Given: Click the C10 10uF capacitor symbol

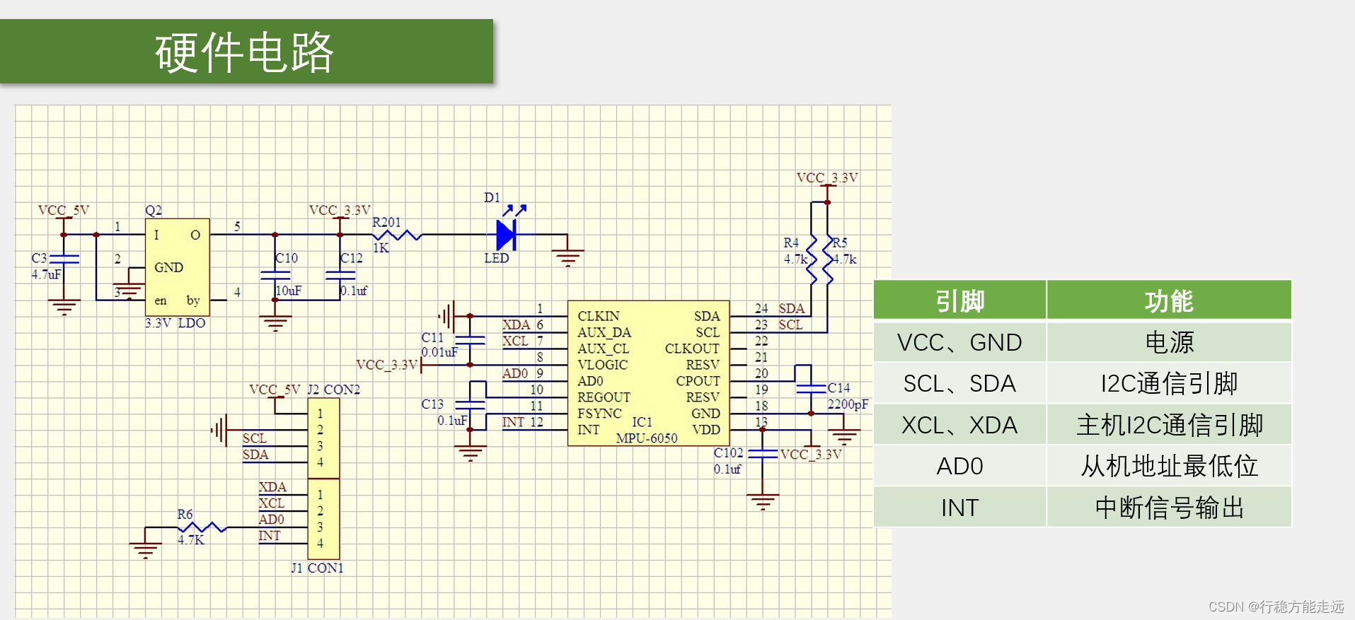Looking at the screenshot, I should [x=275, y=275].
